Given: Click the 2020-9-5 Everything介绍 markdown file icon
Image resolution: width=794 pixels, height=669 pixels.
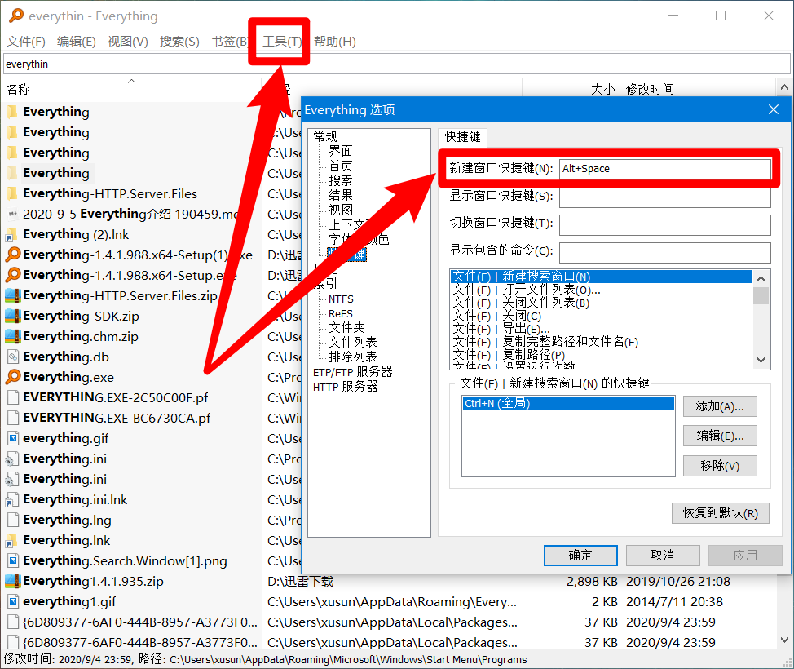Looking at the screenshot, I should [x=13, y=214].
